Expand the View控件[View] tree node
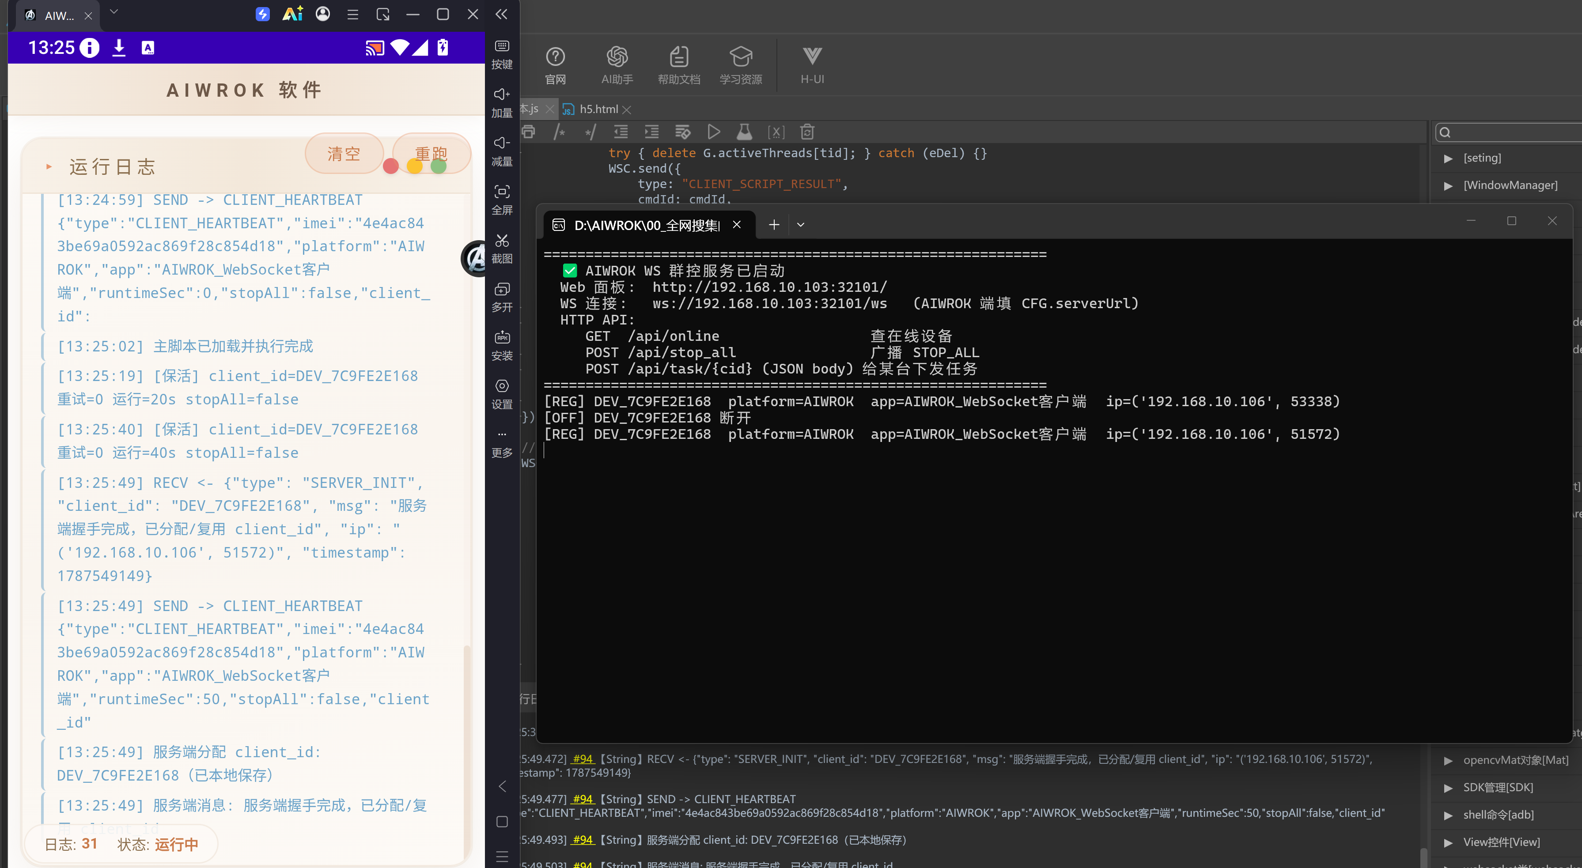Screen dimensions: 1582x868 tap(1448, 842)
